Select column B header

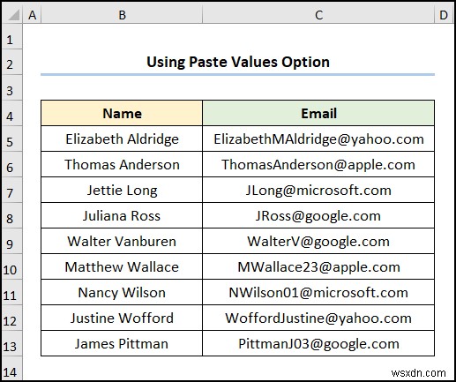tap(122, 15)
